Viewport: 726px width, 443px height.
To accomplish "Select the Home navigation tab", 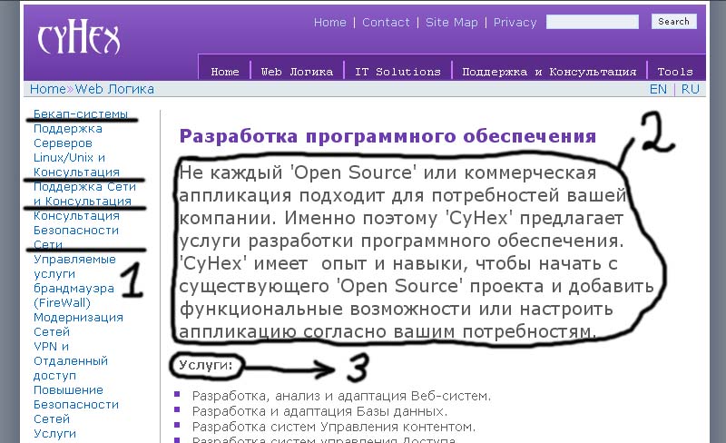I will pyautogui.click(x=224, y=72).
